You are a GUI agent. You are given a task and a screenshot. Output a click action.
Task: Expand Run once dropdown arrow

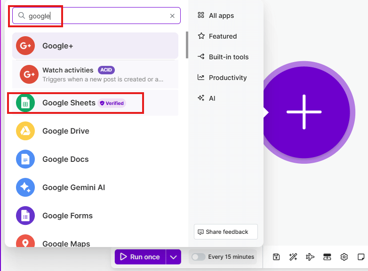pos(174,257)
